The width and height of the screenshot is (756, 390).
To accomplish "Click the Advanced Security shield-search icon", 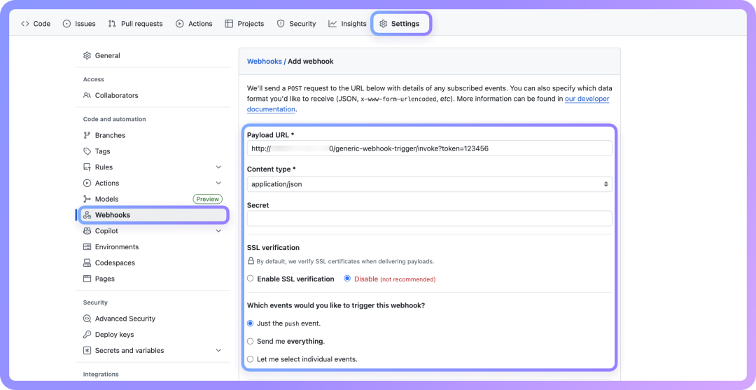I will [87, 319].
